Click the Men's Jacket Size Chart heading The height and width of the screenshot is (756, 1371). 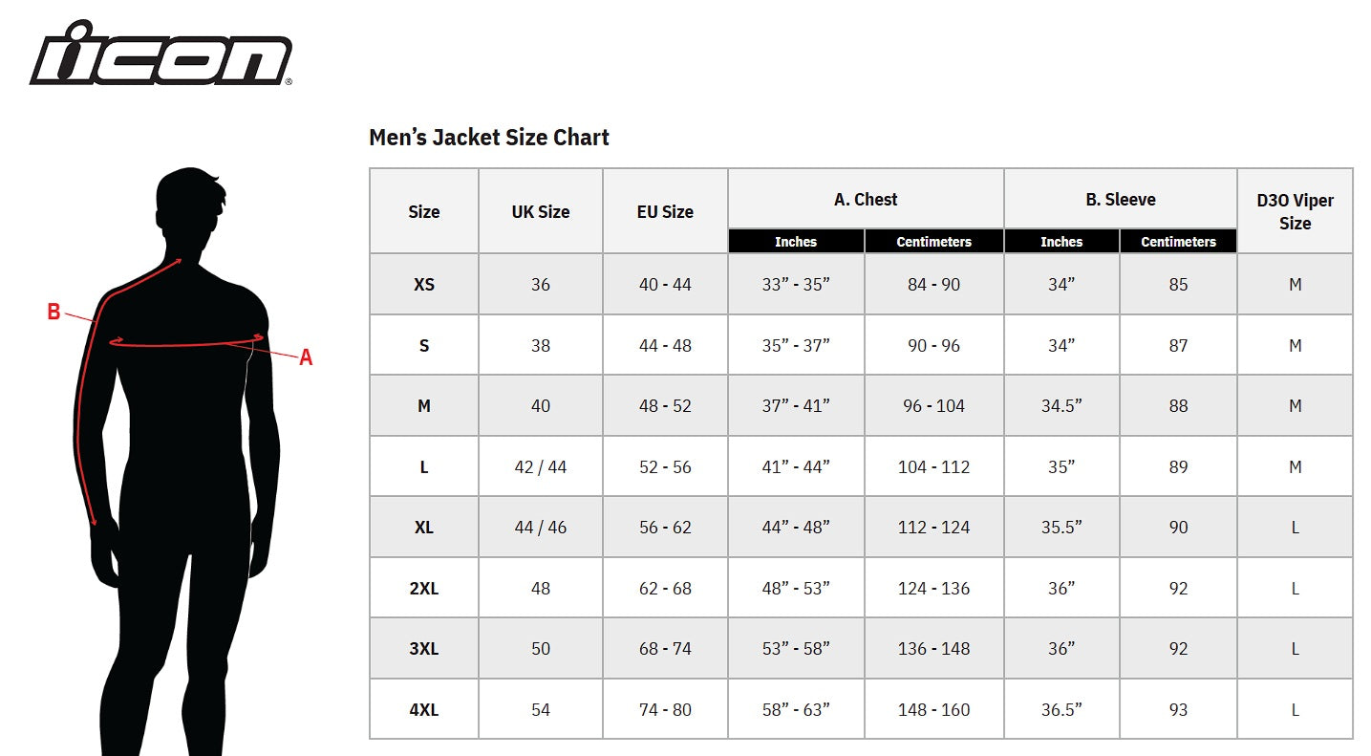[488, 138]
